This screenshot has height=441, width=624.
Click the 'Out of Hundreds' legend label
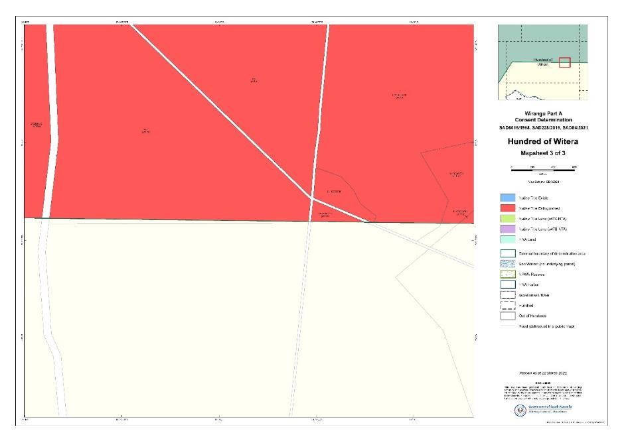pos(532,316)
